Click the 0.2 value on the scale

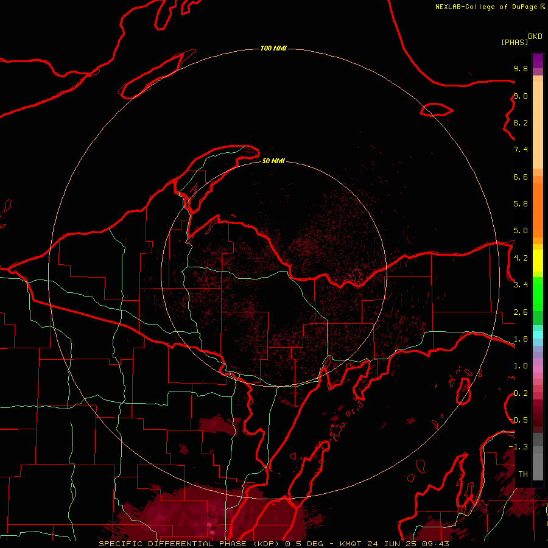521,393
